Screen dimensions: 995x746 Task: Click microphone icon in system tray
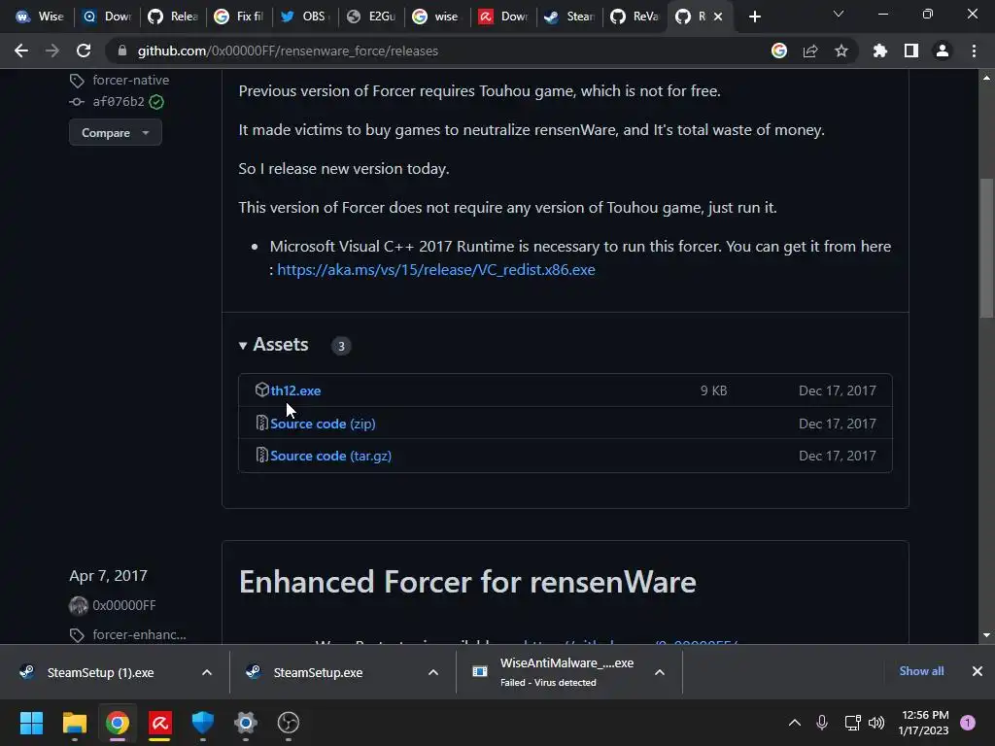click(x=822, y=723)
